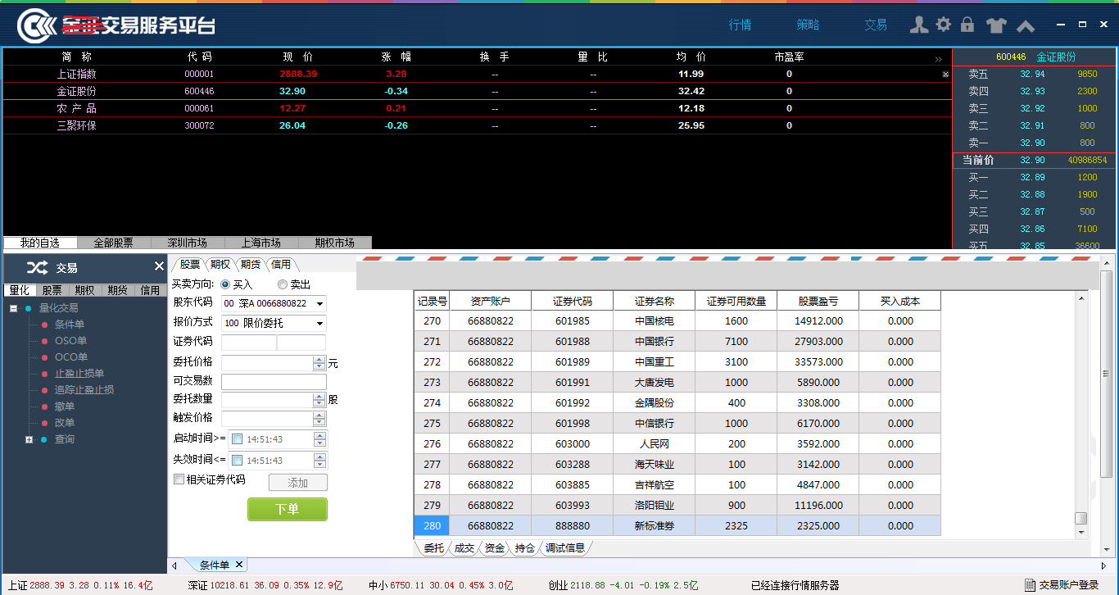Click the user account icon in header
Image resolution: width=1119 pixels, height=595 pixels.
tap(919, 25)
